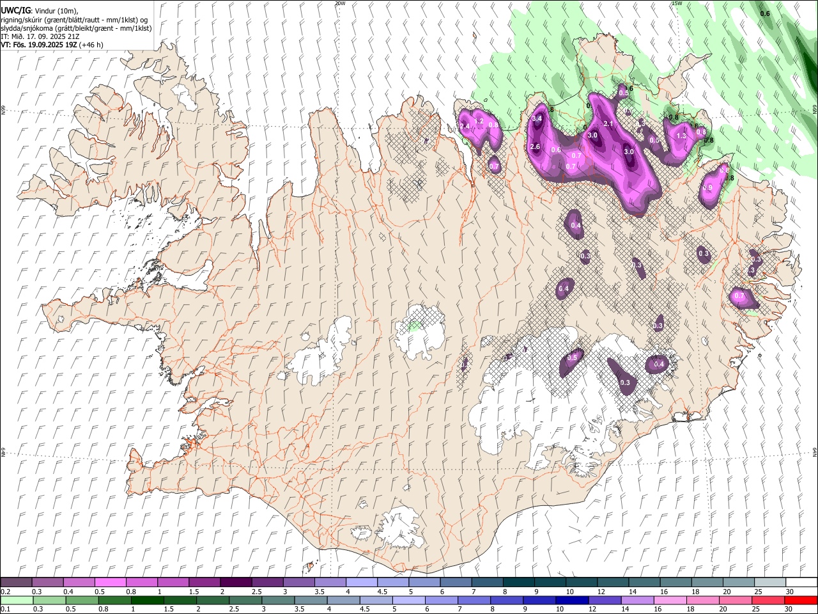Click the '3.4' precipitation value on the map
The width and height of the screenshot is (818, 614).
tap(537, 119)
